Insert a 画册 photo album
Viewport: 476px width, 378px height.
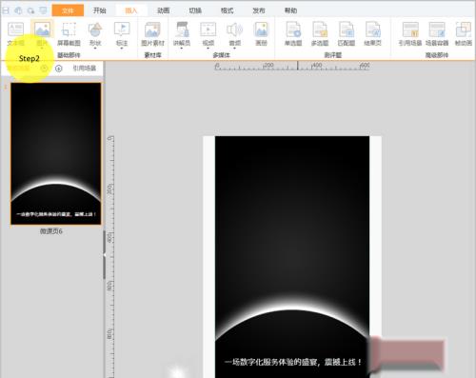point(261,33)
